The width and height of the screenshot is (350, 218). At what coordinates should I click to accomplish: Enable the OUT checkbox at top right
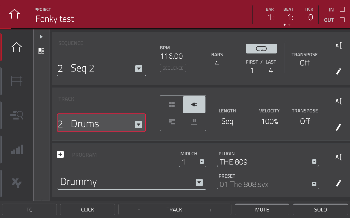(x=342, y=20)
